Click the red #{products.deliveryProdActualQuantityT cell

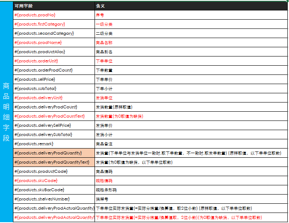(x=54, y=218)
